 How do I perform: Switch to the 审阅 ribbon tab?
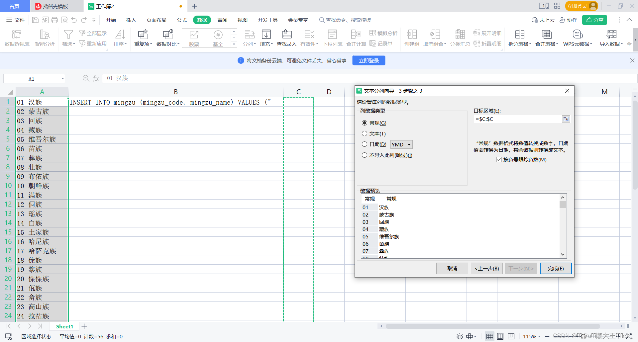click(x=222, y=20)
